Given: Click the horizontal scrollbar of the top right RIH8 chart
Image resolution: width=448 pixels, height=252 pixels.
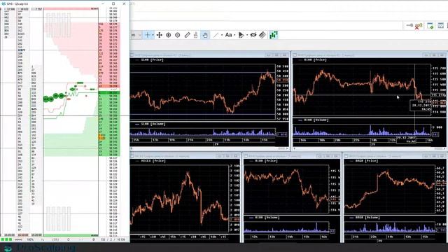Looking at the screenshot, I should (370, 148).
